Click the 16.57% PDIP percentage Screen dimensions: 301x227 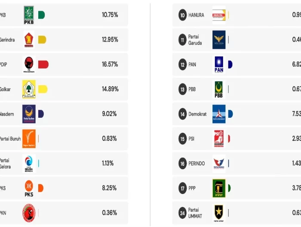110,65
